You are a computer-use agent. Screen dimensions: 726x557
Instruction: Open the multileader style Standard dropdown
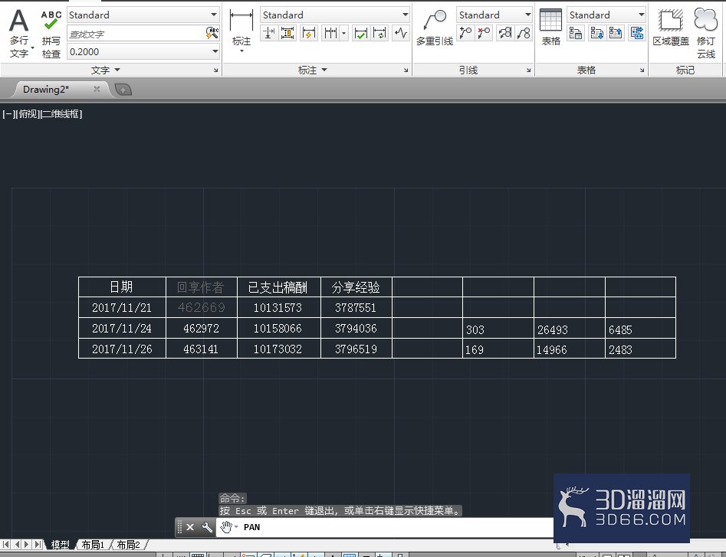[x=527, y=15]
